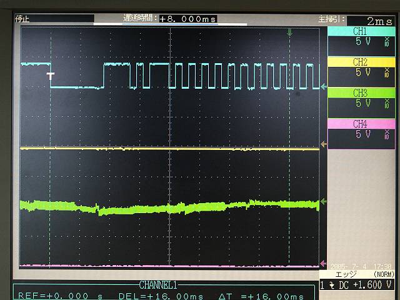Viewport: 400px width, 300px height.
Task: Click the stopped status indicator at top left
Action: coord(22,19)
